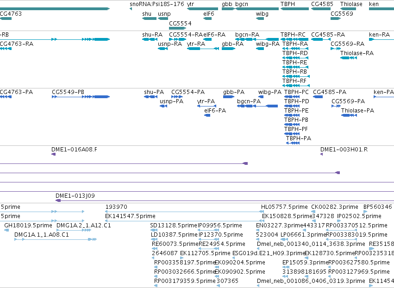Image resolution: width=394 pixels, height=288 pixels.
Task: Select the TBPH-RB transcript label
Action: pyautogui.click(x=295, y=72)
